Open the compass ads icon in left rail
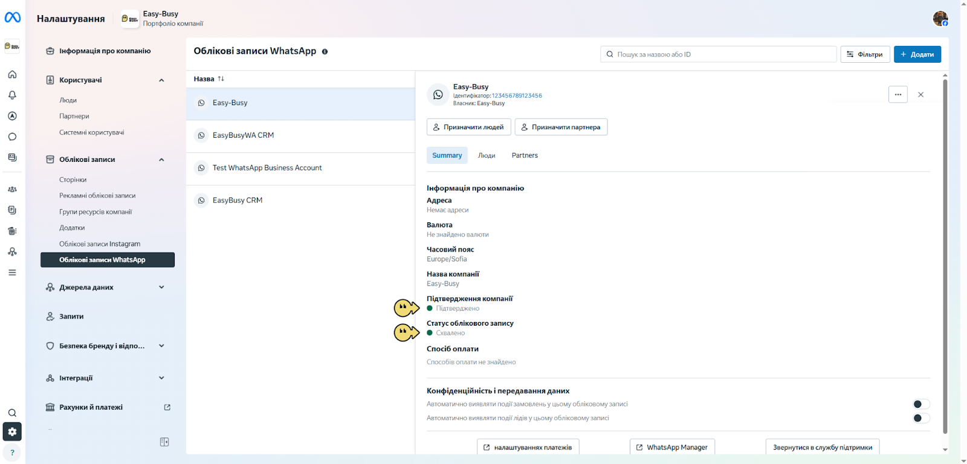 tap(12, 116)
